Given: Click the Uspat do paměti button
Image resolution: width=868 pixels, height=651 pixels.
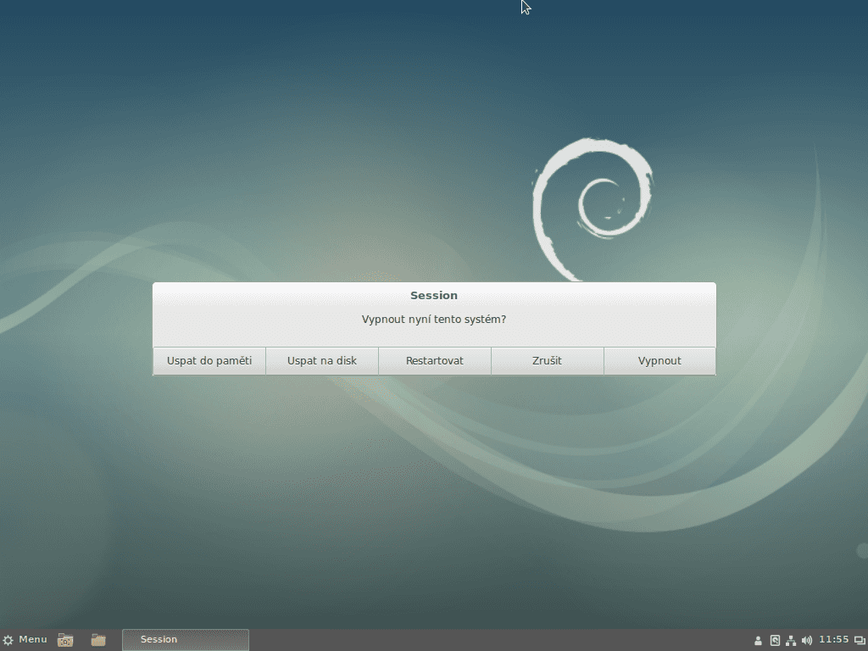Looking at the screenshot, I should click(209, 361).
